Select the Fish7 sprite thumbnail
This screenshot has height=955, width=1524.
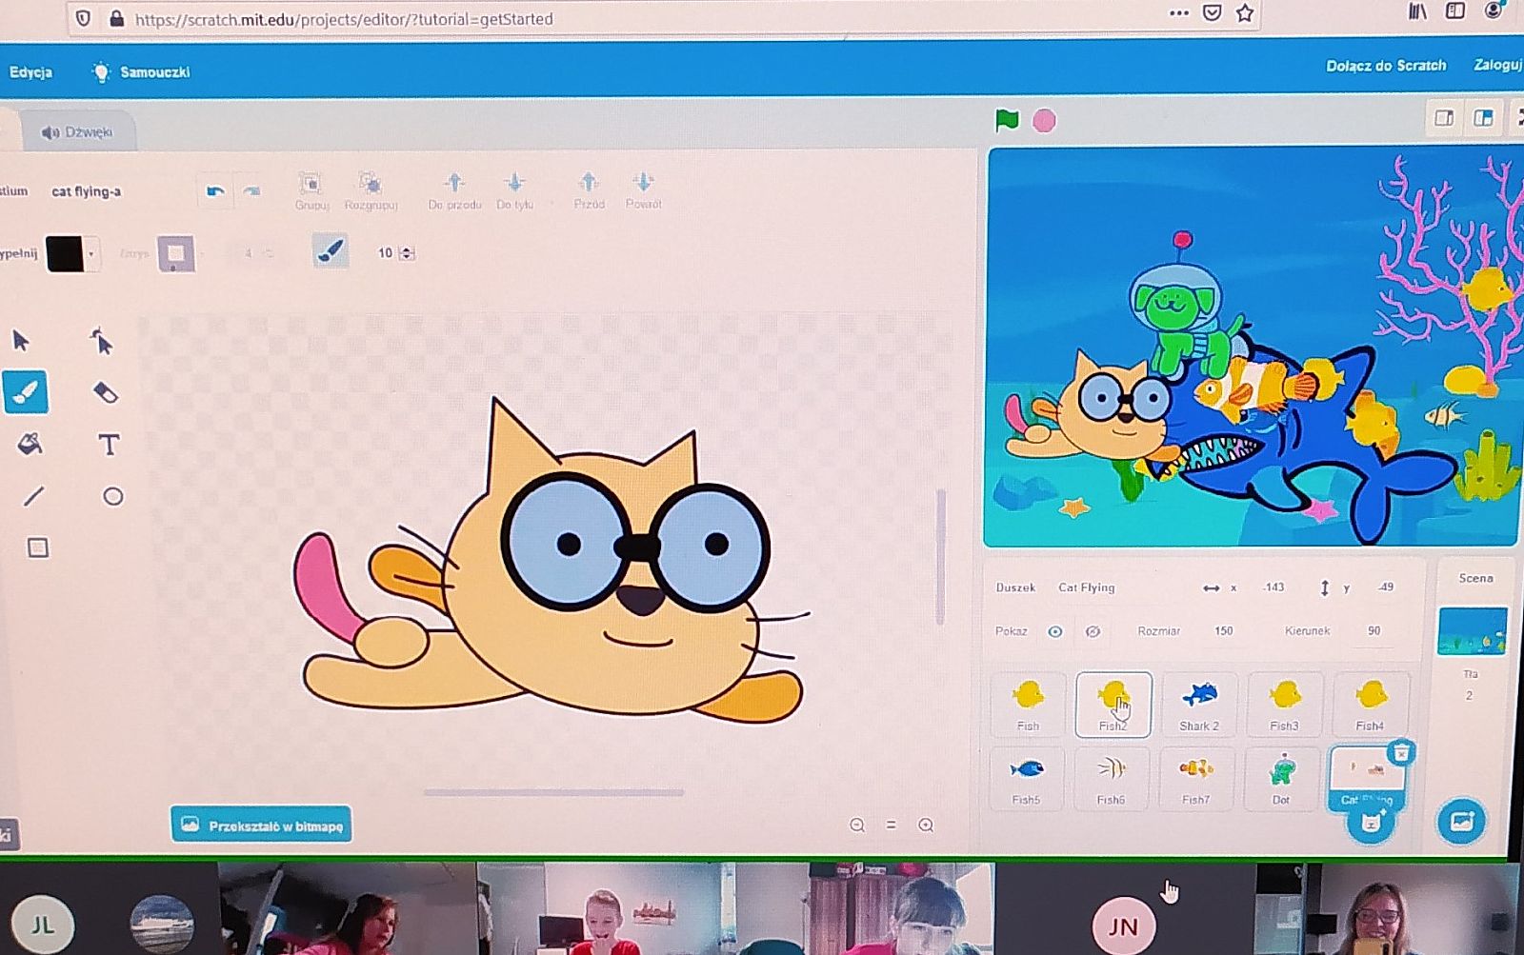(x=1196, y=778)
